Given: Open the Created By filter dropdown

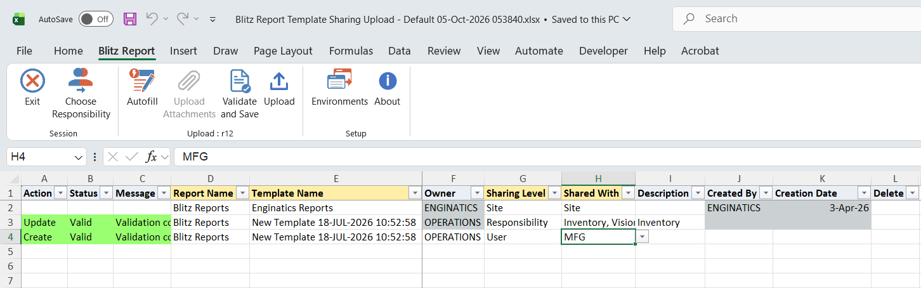Looking at the screenshot, I should tap(766, 193).
